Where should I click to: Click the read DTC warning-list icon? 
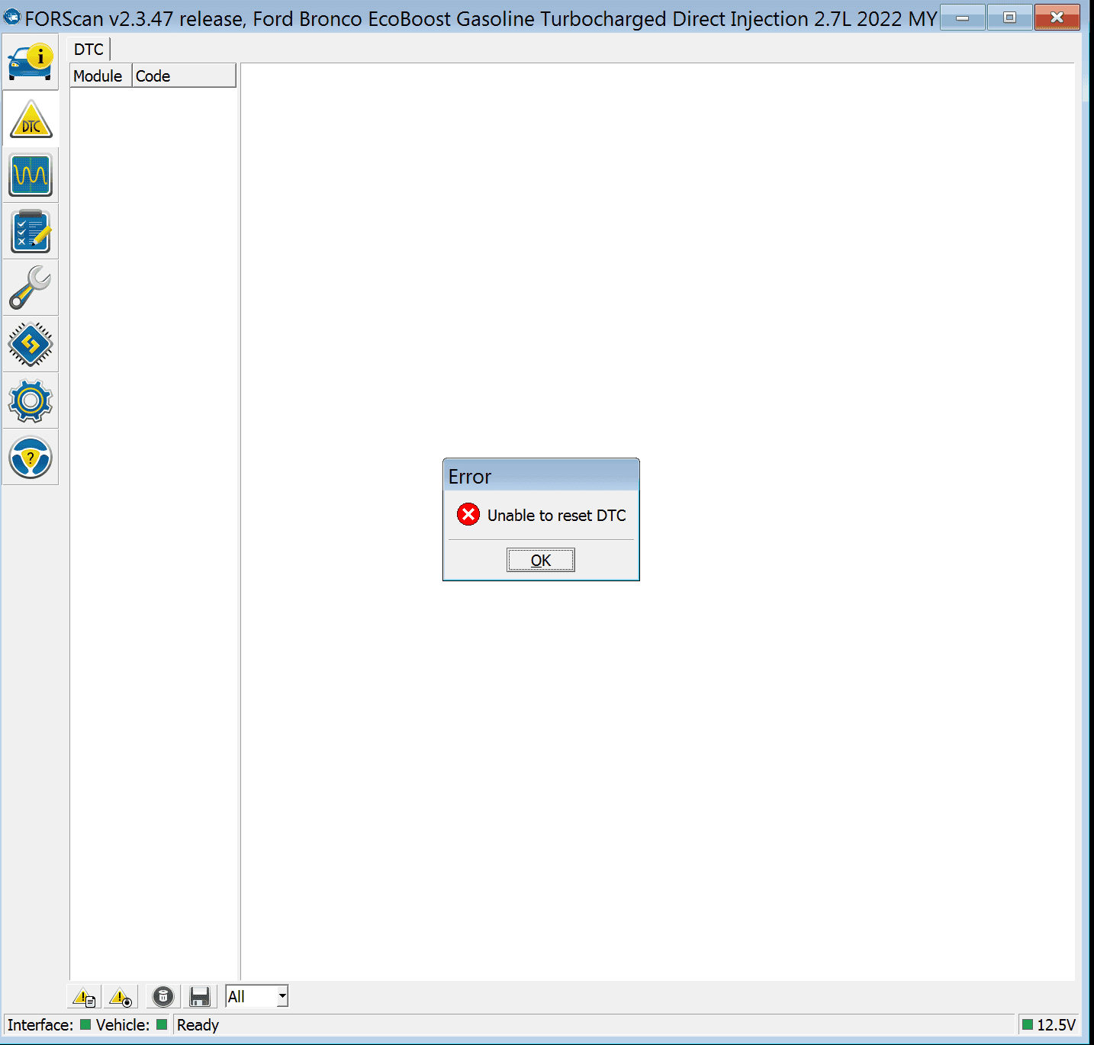click(84, 997)
